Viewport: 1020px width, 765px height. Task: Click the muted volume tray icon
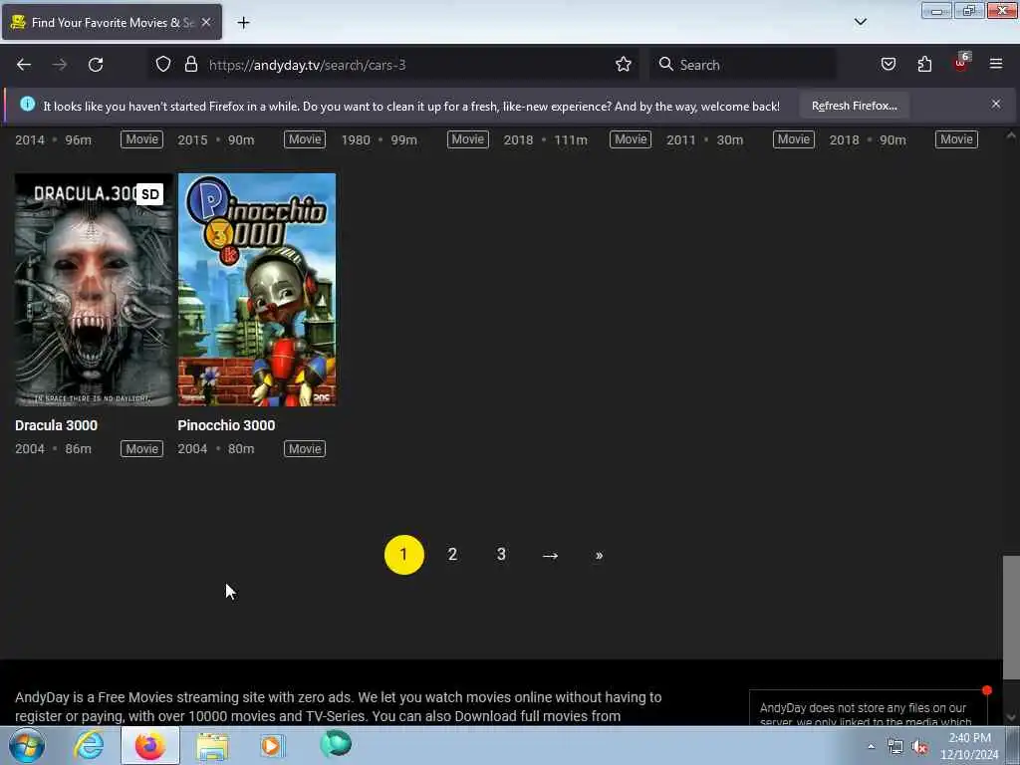tap(919, 747)
